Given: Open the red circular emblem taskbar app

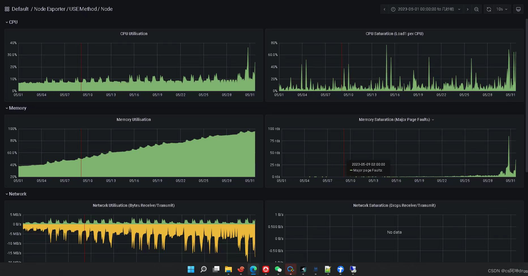Looking at the screenshot, I should (266, 270).
